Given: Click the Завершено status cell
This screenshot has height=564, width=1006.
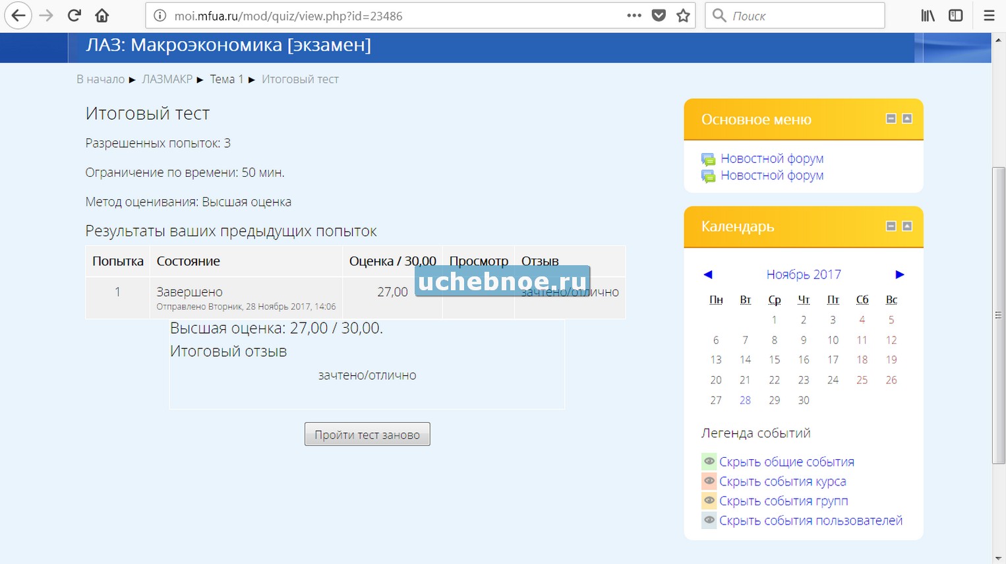Looking at the screenshot, I should click(189, 292).
